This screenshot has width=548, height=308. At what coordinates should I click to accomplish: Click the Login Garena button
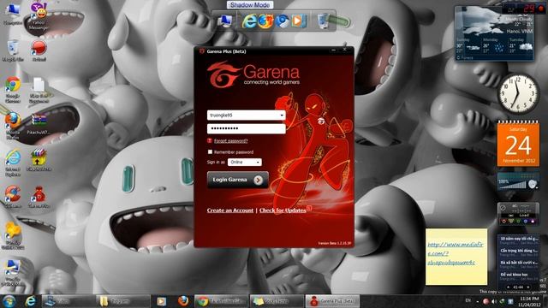click(x=238, y=180)
